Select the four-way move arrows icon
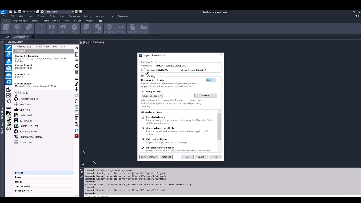361x203 pixels. coord(76,89)
